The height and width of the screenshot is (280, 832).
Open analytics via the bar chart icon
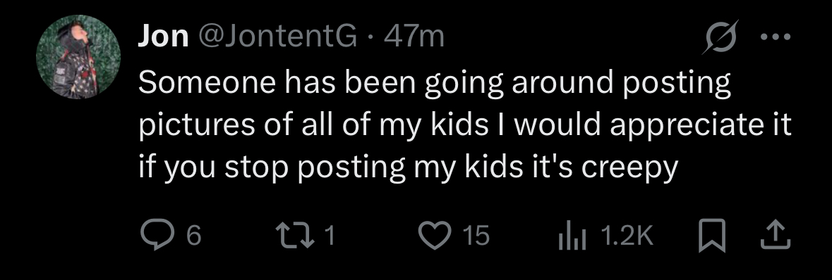(572, 235)
